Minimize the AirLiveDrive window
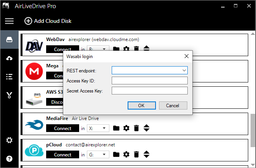This screenshot has height=168, width=256. coord(223,6)
